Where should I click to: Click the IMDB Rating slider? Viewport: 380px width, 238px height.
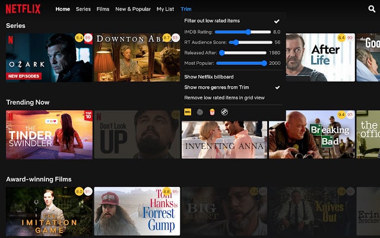pyautogui.click(x=243, y=32)
